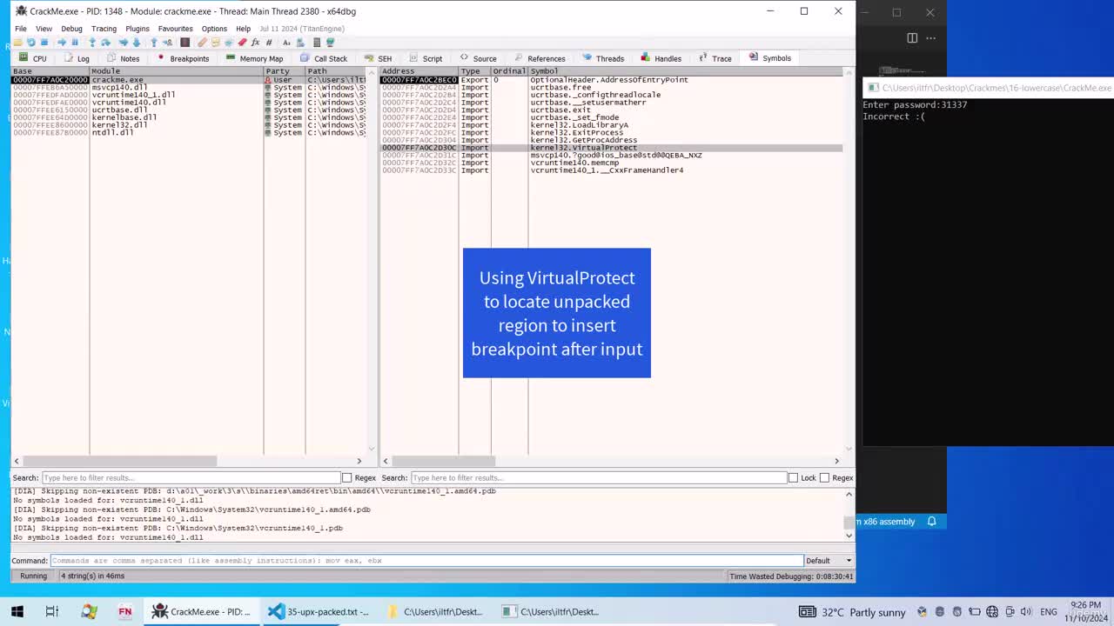This screenshot has height=626, width=1114.
Task: Toggle the right Regex checkbox
Action: pyautogui.click(x=824, y=477)
